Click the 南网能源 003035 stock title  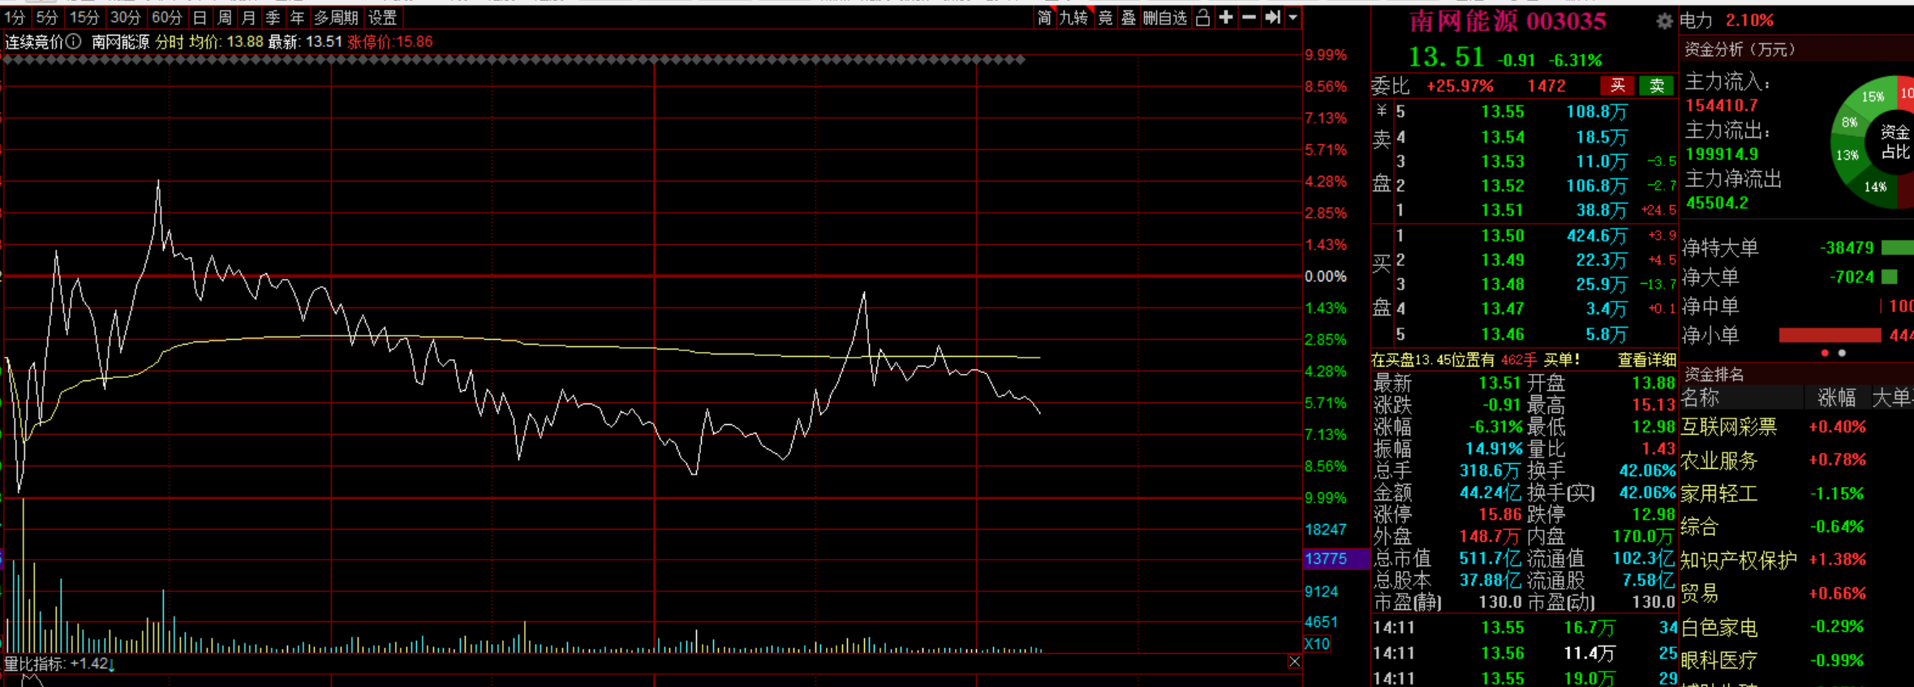pyautogui.click(x=1508, y=20)
